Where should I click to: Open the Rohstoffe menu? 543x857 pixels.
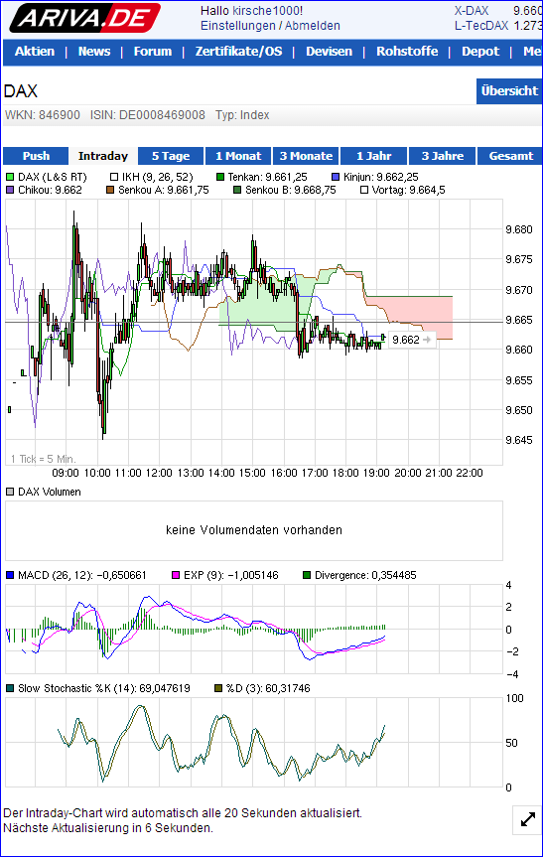tap(407, 52)
